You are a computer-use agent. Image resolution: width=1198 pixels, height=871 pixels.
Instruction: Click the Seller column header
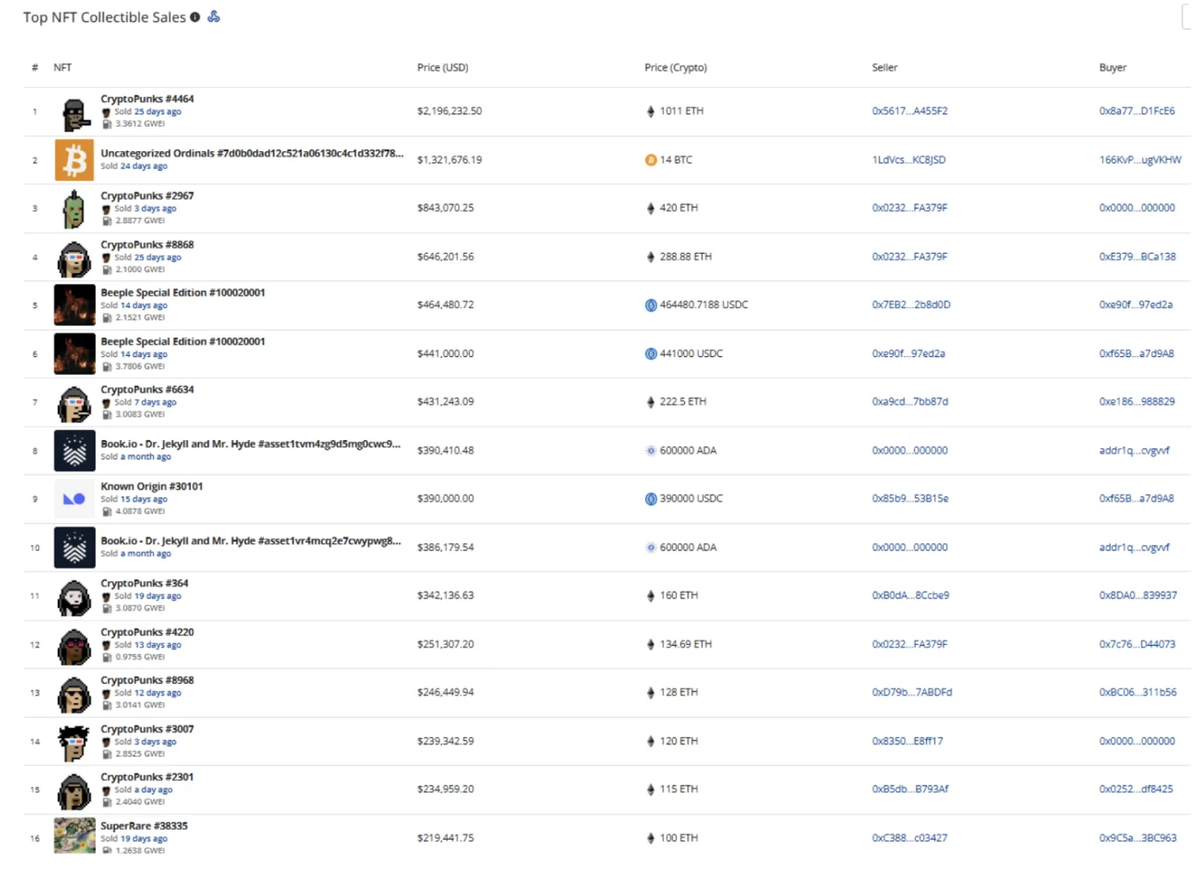(x=884, y=67)
